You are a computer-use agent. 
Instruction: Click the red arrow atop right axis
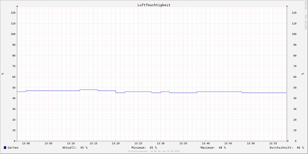pyautogui.click(x=287, y=6)
